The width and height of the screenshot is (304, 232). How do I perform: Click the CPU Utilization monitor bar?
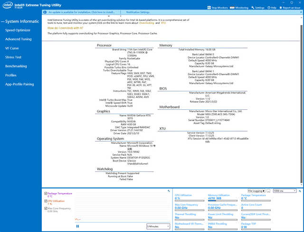[x=190, y=201]
